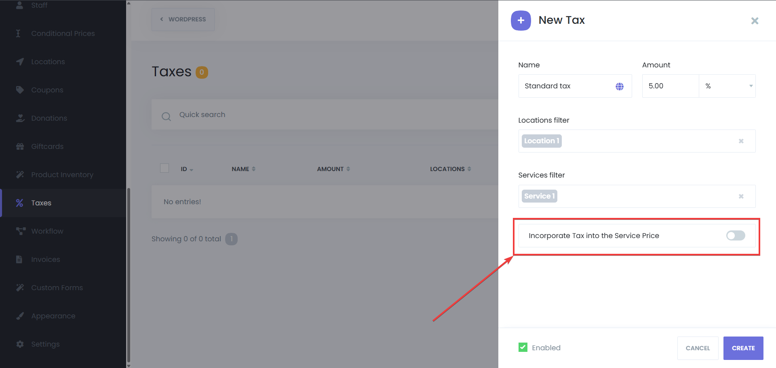Open Product Inventory page
This screenshot has height=368, width=776.
tap(63, 175)
